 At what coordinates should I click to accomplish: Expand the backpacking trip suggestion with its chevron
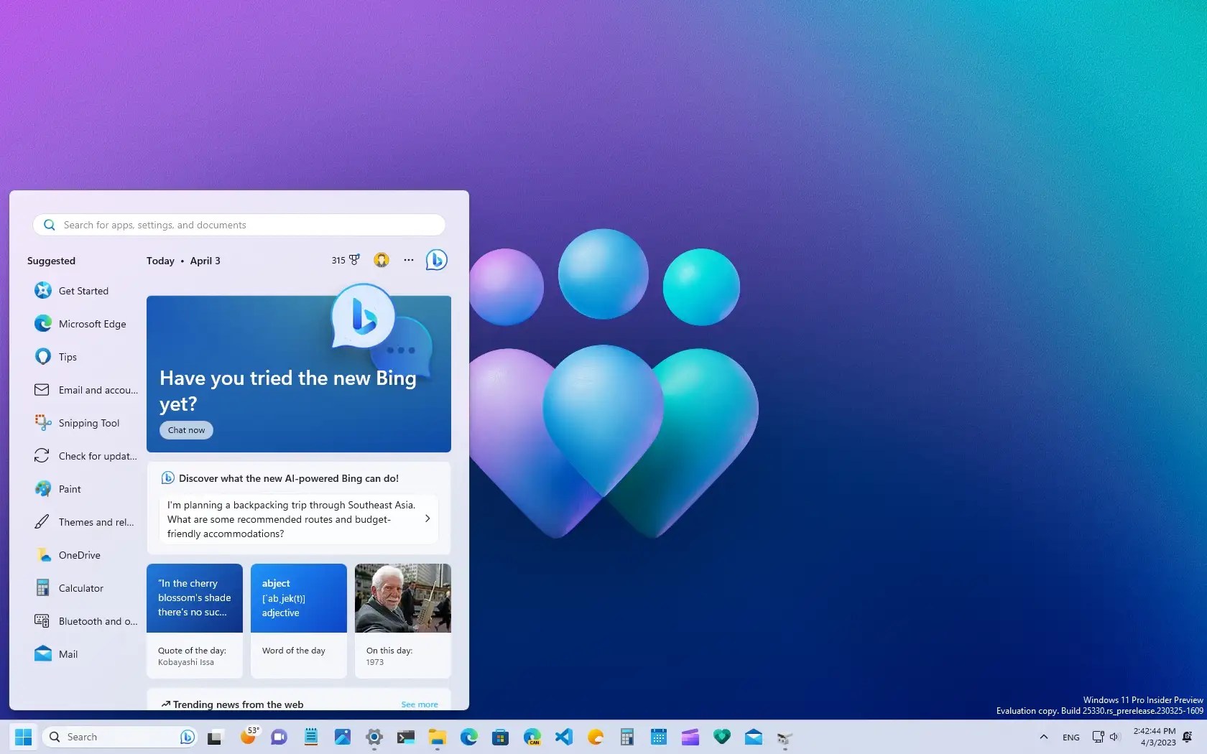(x=427, y=518)
